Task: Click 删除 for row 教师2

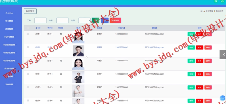Action: click(x=208, y=47)
